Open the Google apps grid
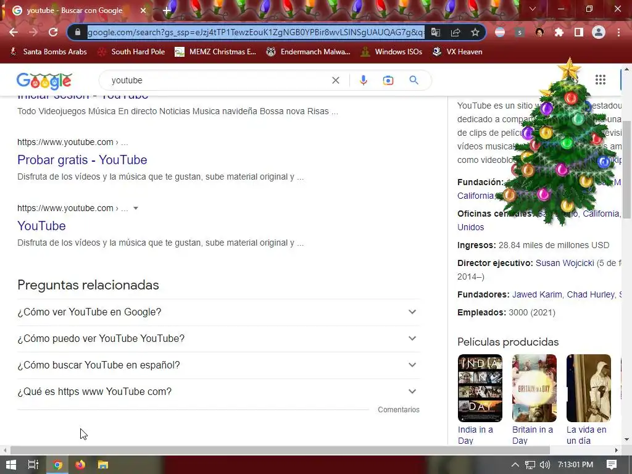 pos(601,80)
